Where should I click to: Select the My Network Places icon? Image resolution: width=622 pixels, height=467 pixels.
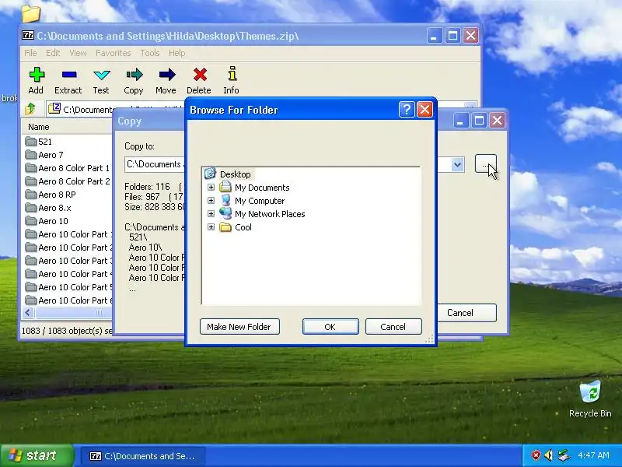[x=225, y=213]
